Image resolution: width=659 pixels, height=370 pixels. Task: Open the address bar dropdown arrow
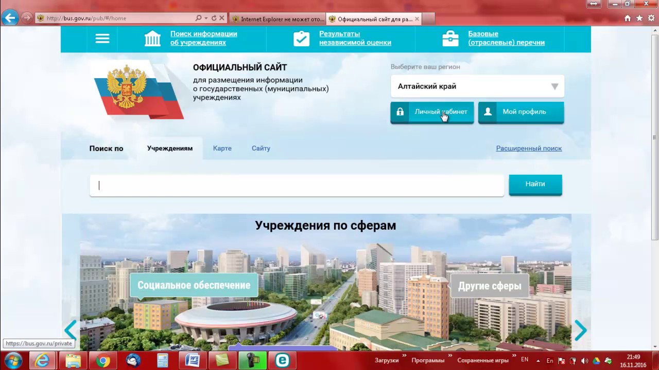click(x=206, y=18)
